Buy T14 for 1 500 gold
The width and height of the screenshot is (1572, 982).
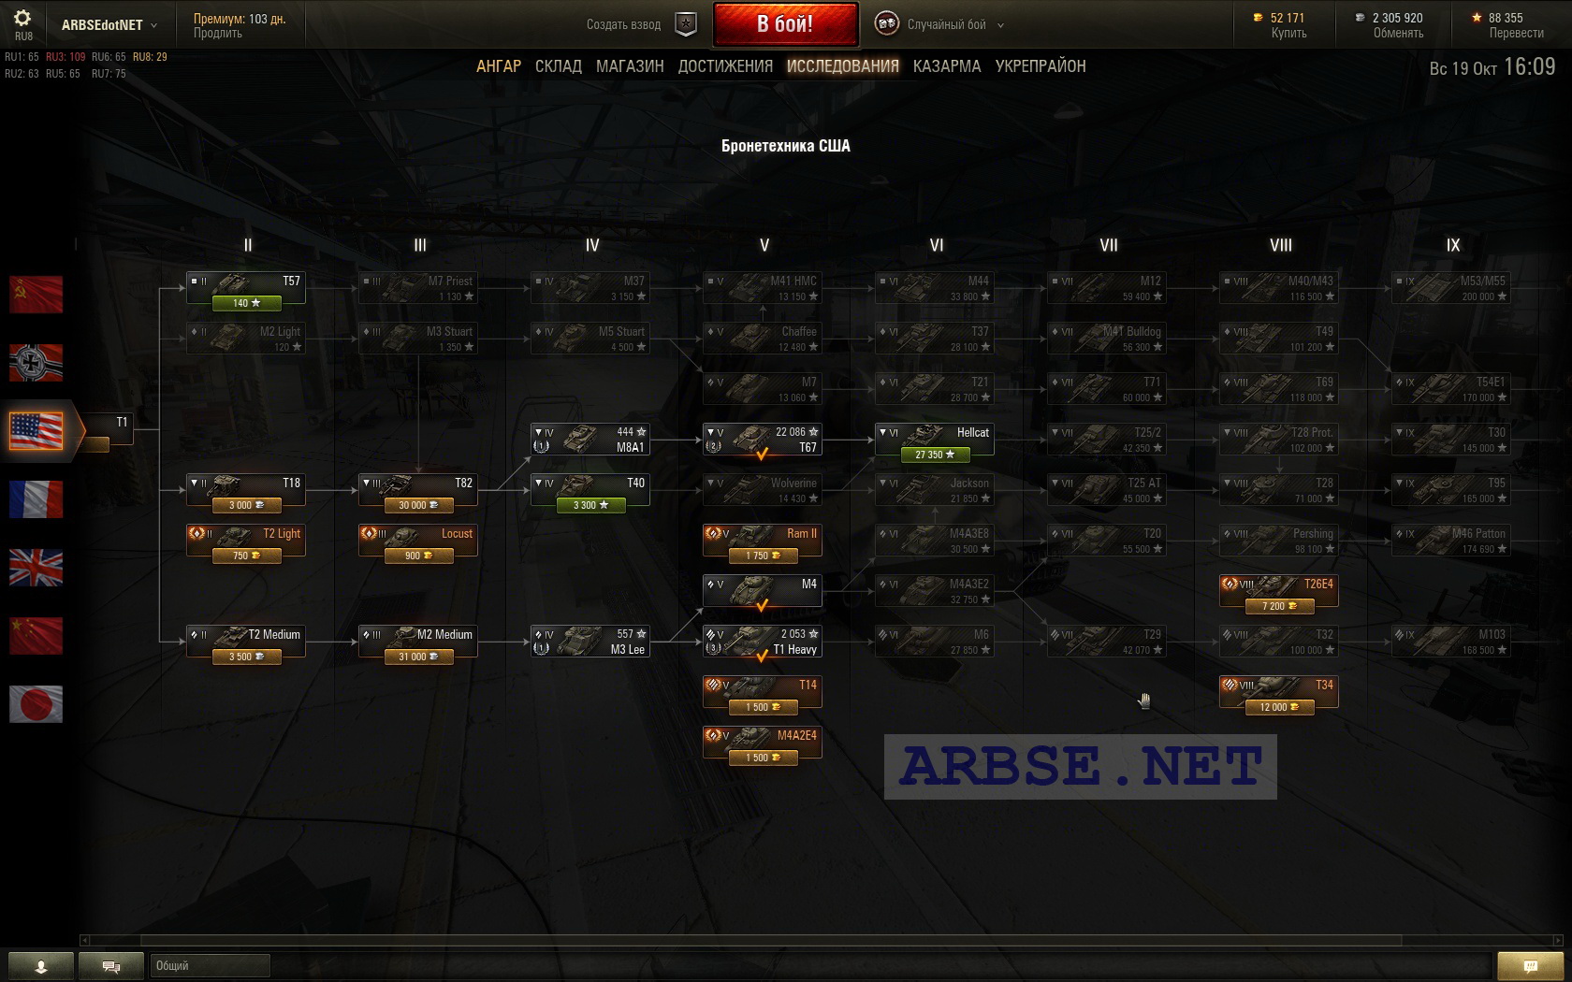coord(763,707)
